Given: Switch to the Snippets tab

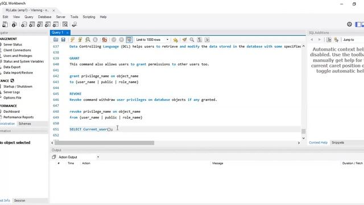Looking at the screenshot, I should click(338, 142).
